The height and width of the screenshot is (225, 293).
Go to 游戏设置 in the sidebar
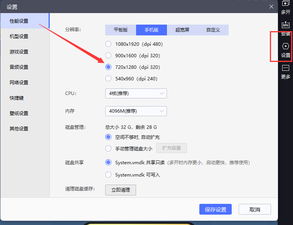[19, 52]
